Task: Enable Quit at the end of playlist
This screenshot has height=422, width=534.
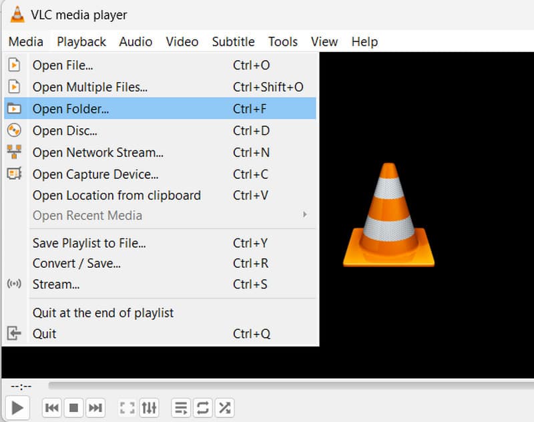Action: pos(160,312)
